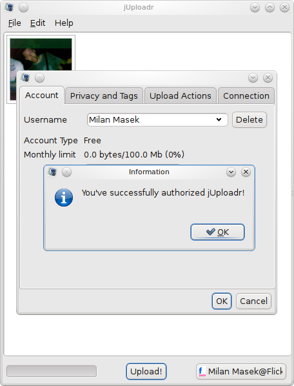
Task: Maximize the main jUploadr window
Action: click(269, 8)
